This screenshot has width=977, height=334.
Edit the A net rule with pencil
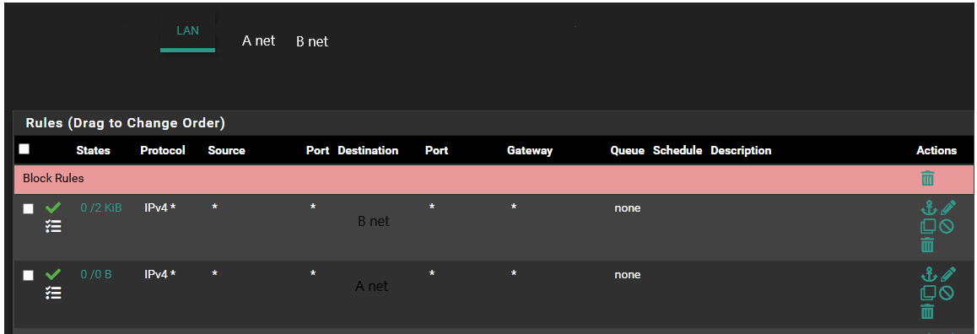947,273
